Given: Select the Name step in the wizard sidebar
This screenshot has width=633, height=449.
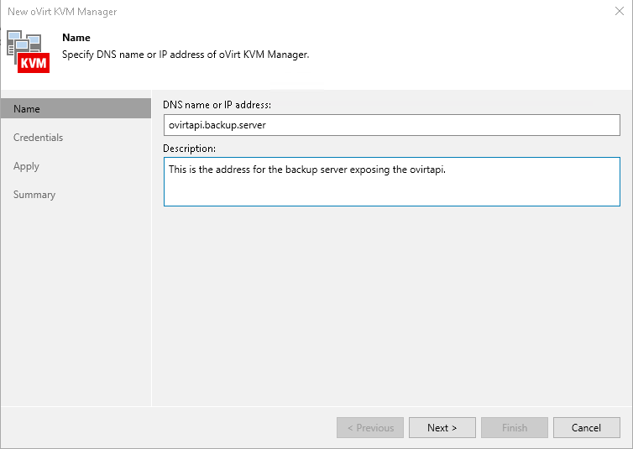Looking at the screenshot, I should [27, 109].
